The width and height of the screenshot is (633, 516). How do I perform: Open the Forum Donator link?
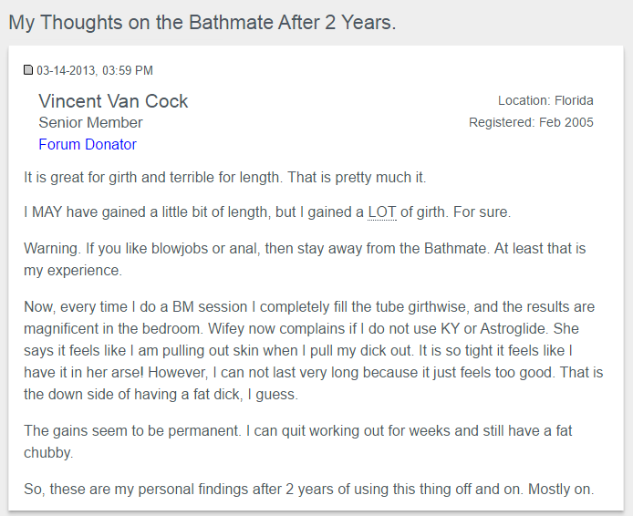coord(88,144)
